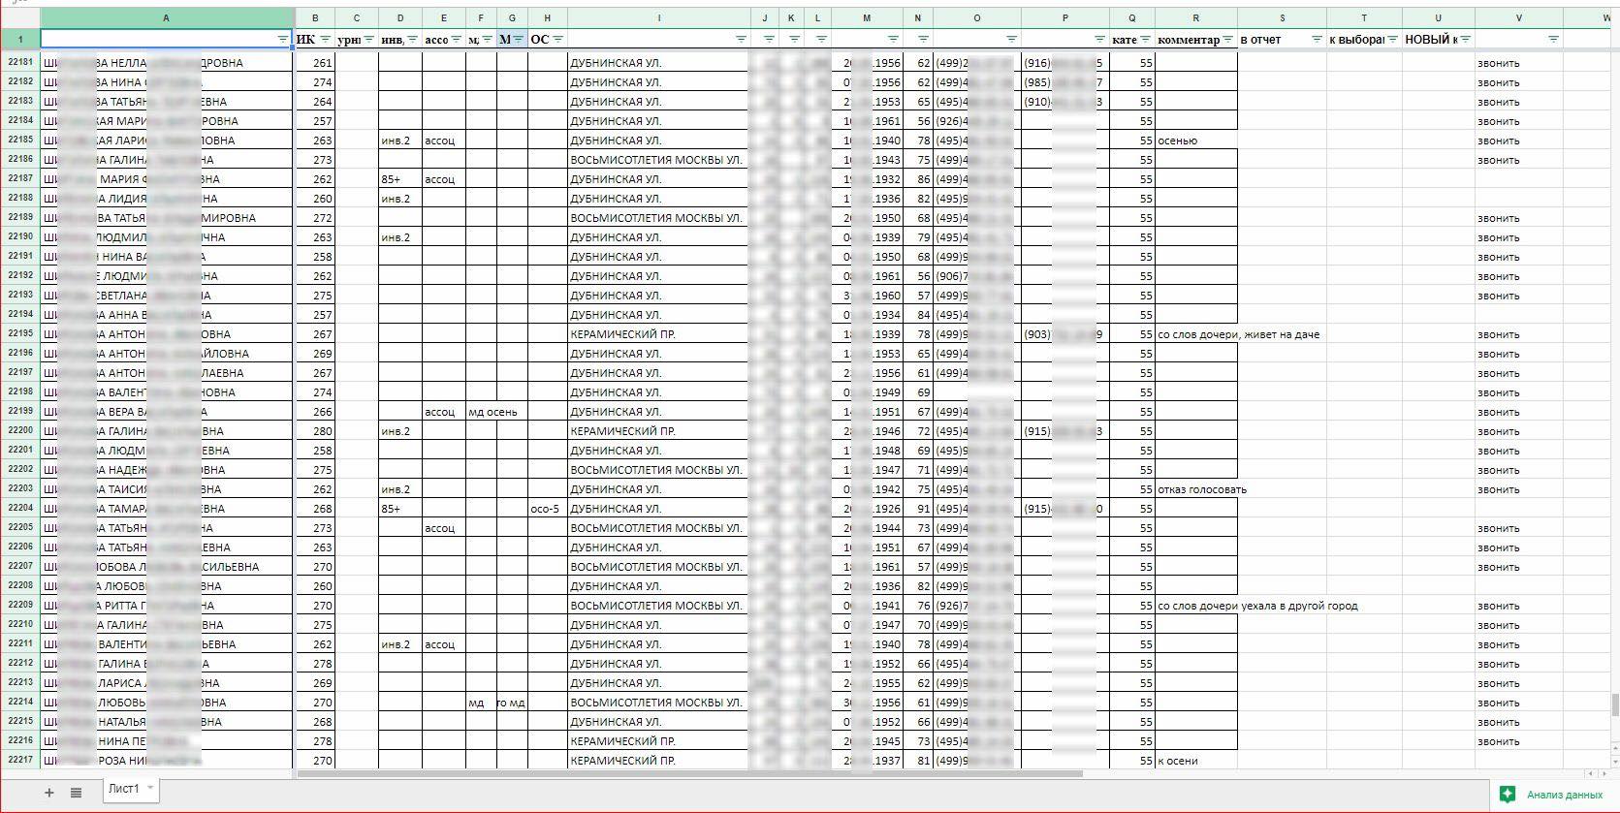Screen dimensions: 1620x813
Task: Click the vertical scrollbar thumb
Action: tap(1615, 704)
